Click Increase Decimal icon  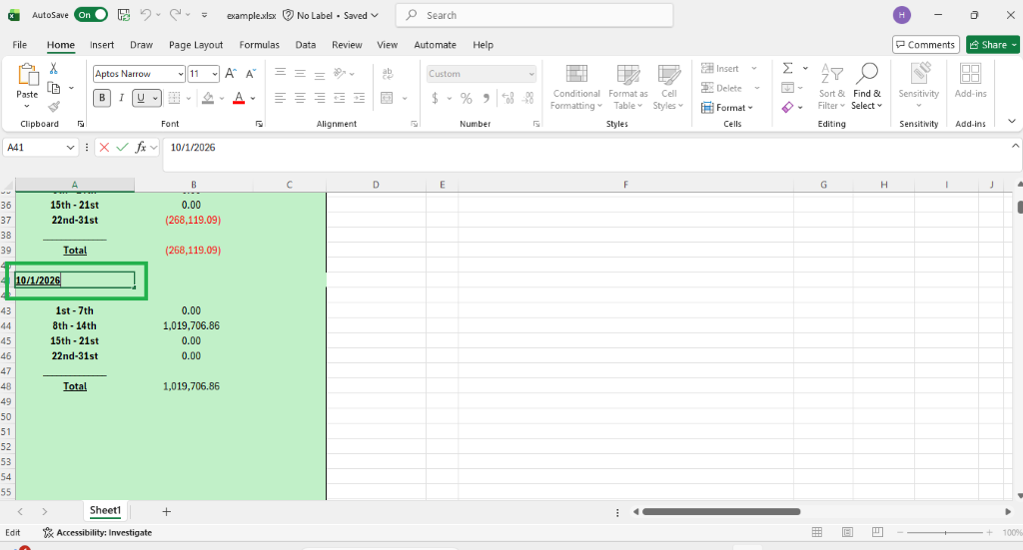pyautogui.click(x=509, y=99)
